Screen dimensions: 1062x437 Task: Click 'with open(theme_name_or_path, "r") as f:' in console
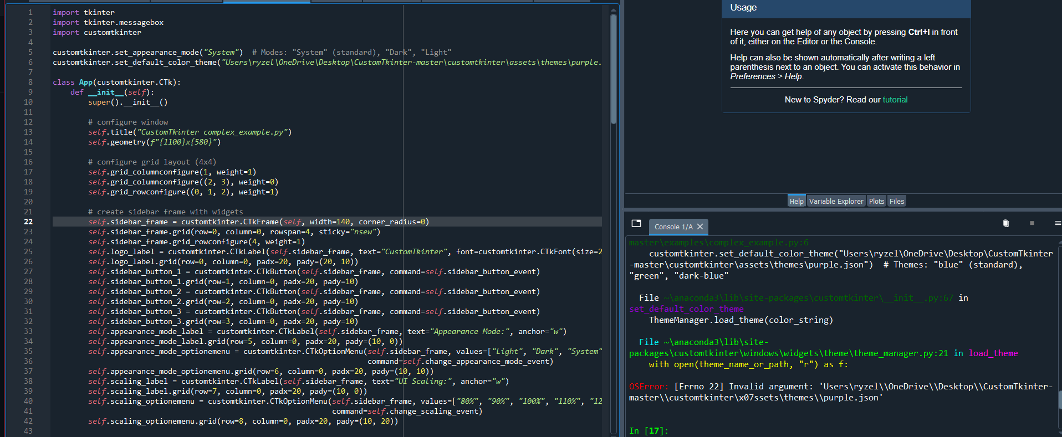pyautogui.click(x=748, y=364)
